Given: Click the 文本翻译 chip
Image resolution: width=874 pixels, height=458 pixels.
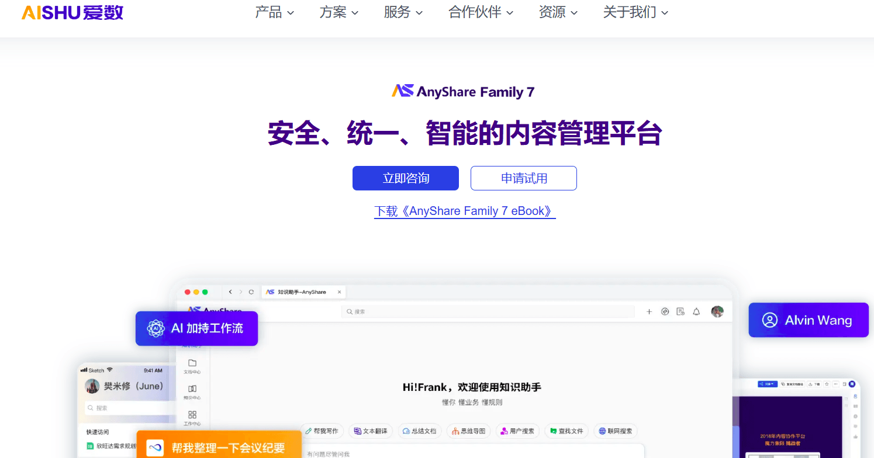Looking at the screenshot, I should coord(371,431).
